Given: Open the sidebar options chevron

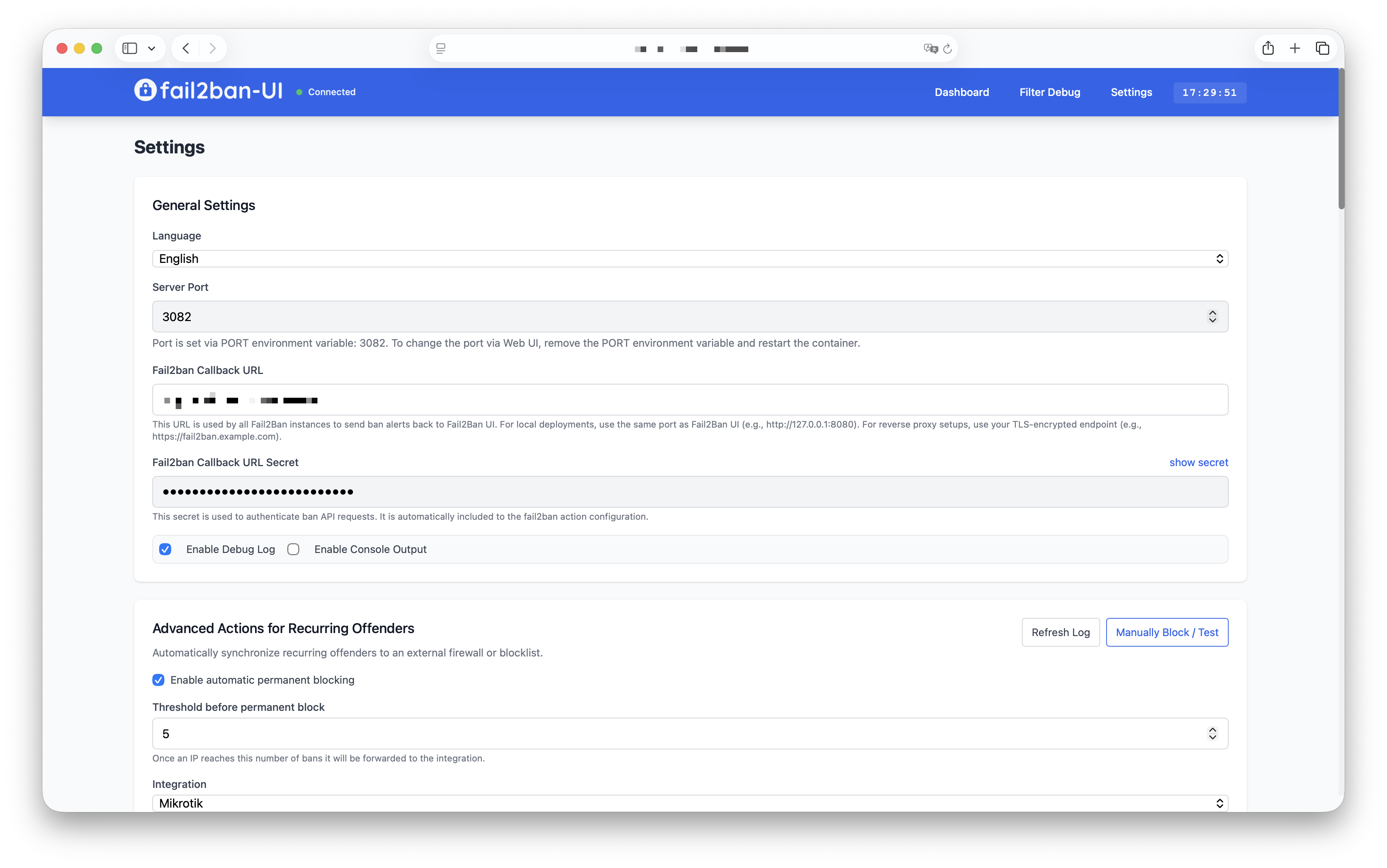Looking at the screenshot, I should coord(152,48).
